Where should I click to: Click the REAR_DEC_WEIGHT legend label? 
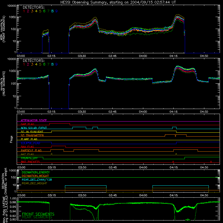click(34, 183)
